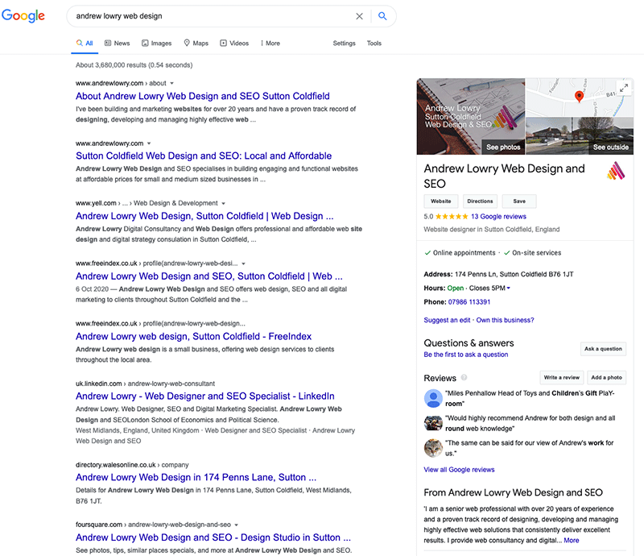Click the map thumbnail in the business panel
This screenshot has height=556, width=644.
click(x=580, y=98)
